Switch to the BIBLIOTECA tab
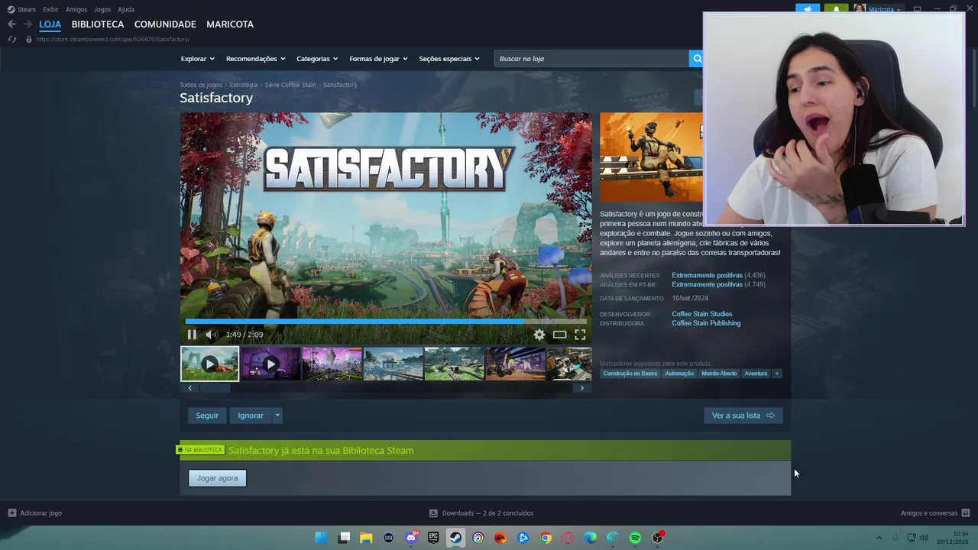Screen dimensions: 978x550 tap(98, 24)
